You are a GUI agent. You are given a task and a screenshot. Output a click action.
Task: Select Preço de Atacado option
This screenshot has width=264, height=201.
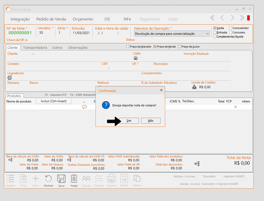128,47
